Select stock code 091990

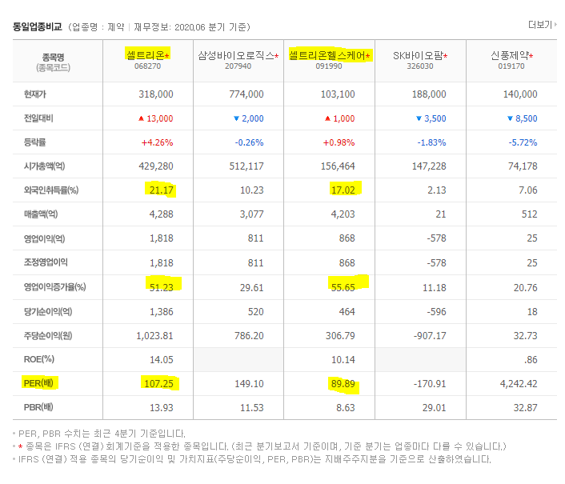click(x=329, y=66)
